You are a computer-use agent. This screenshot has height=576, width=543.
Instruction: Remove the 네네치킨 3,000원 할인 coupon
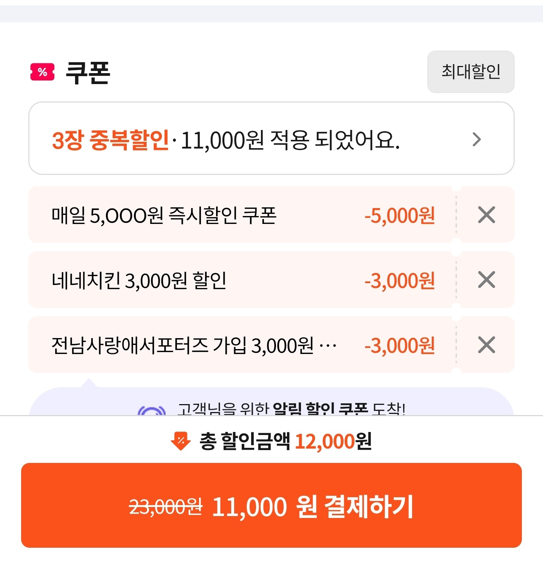(x=486, y=280)
